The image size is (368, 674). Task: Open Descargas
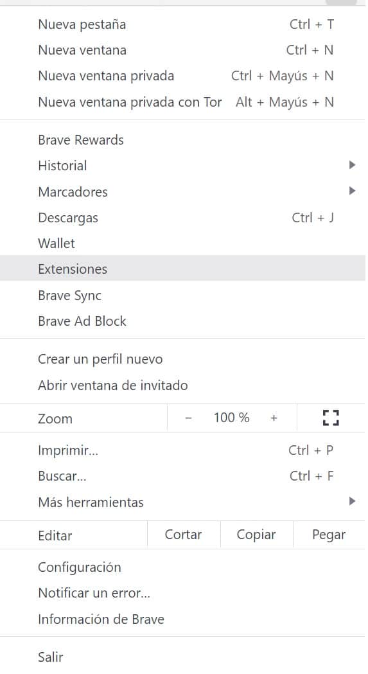182,218
